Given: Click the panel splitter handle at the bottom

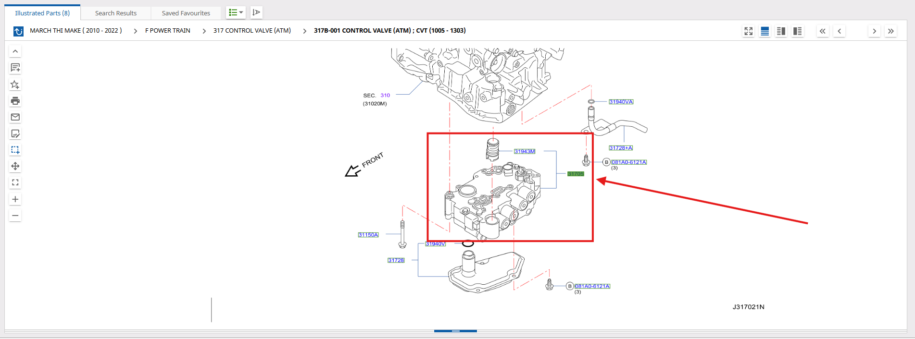Looking at the screenshot, I should (455, 331).
